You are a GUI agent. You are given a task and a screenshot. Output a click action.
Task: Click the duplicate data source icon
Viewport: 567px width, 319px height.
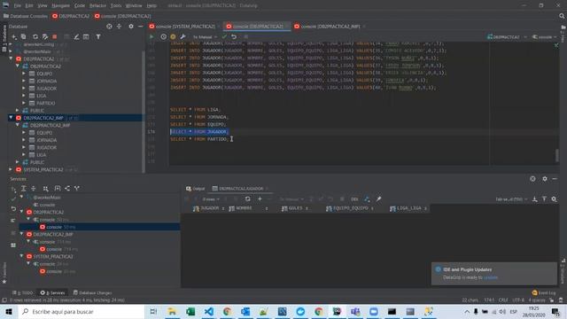24,37
